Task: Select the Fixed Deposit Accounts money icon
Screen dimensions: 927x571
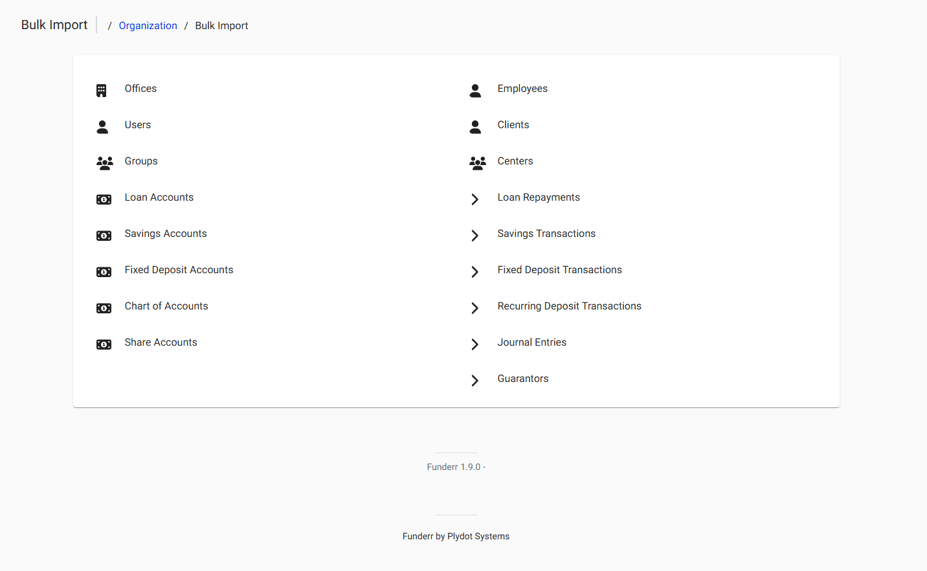Action: (x=104, y=272)
